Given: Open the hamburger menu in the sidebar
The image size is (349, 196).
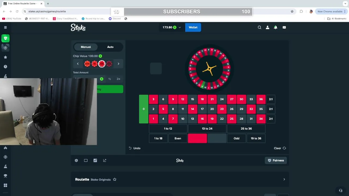Looking at the screenshot, I should click(x=5, y=27).
